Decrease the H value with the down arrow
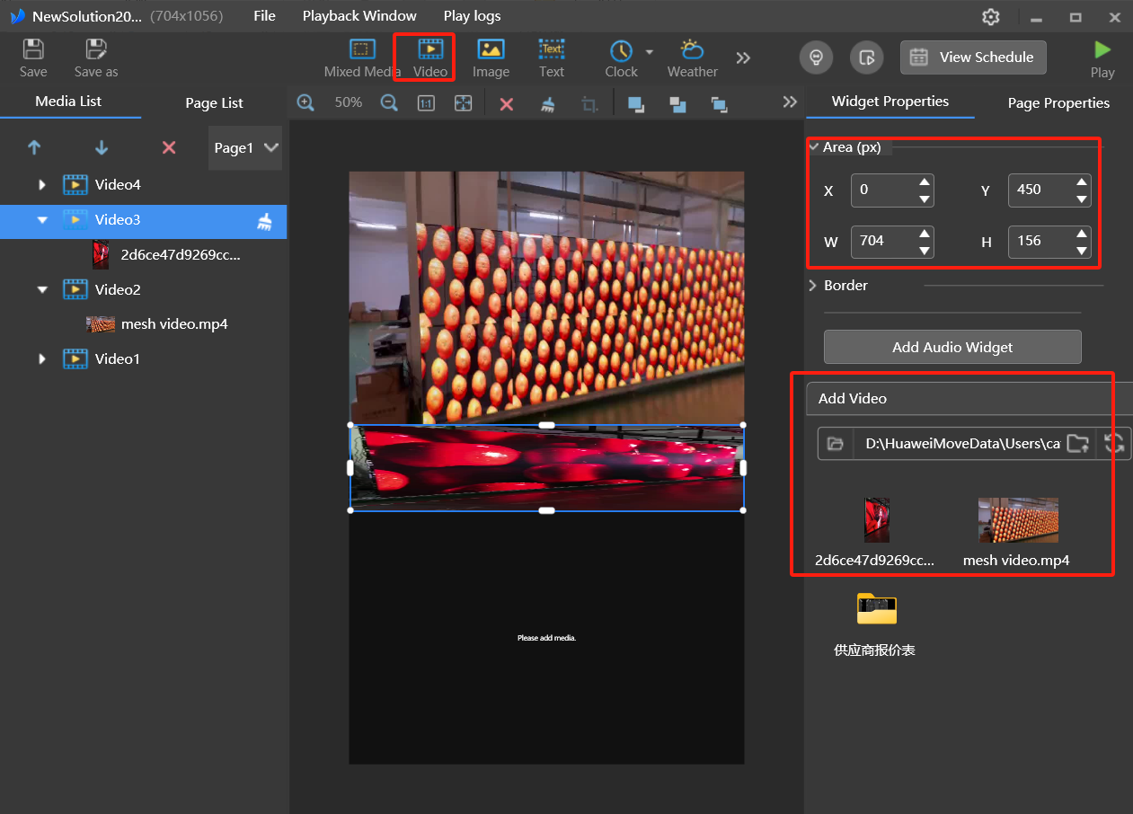Screen dimensions: 1133x814 [1082, 251]
